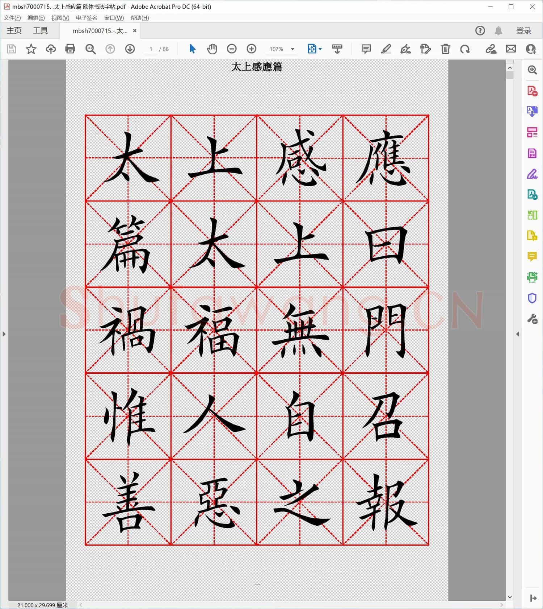Viewport: 543px width, 609px height.
Task: Open search tool in right pane
Action: [532, 70]
